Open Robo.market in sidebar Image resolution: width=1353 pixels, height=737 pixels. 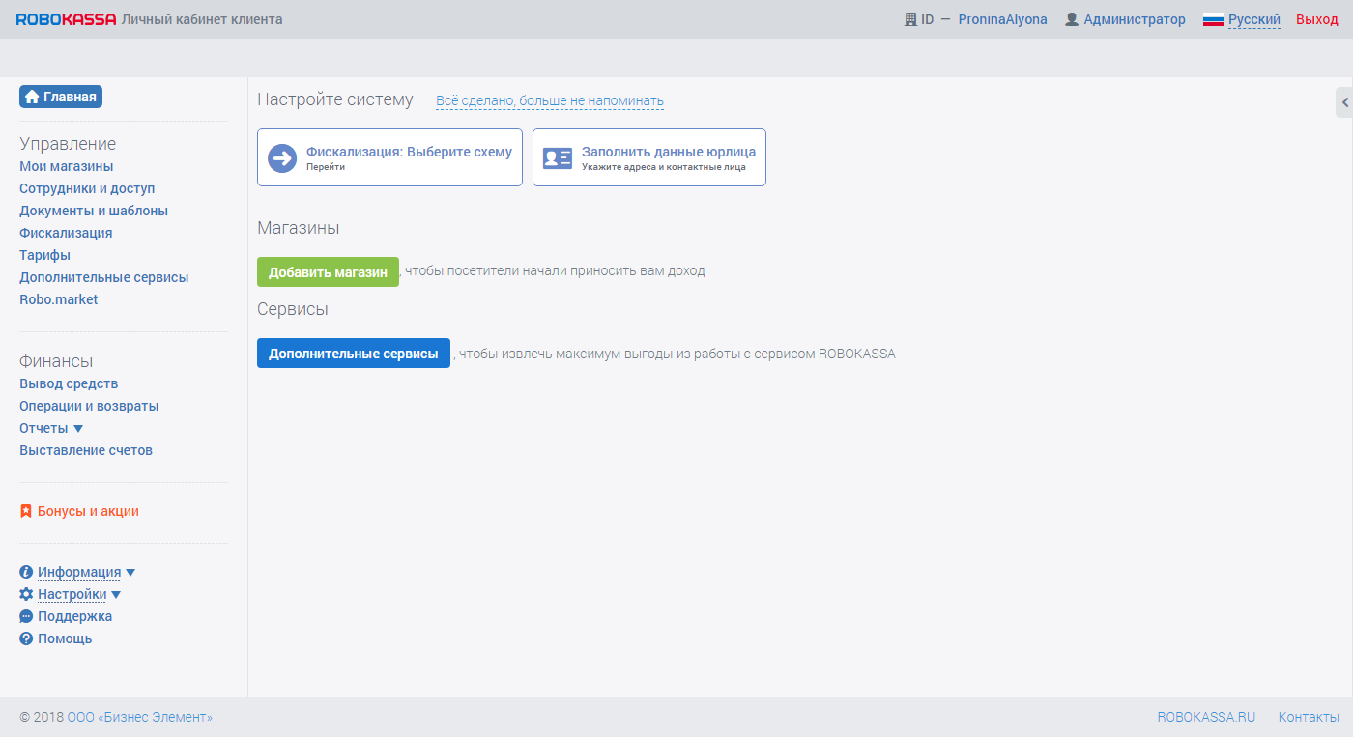click(x=58, y=299)
